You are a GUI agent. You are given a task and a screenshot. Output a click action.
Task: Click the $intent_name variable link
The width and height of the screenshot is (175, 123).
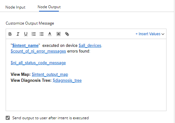tap(25, 46)
